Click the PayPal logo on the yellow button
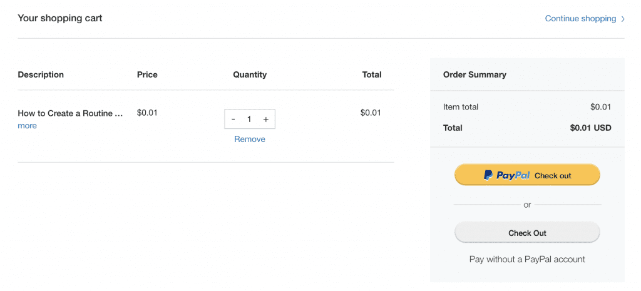 click(x=507, y=175)
